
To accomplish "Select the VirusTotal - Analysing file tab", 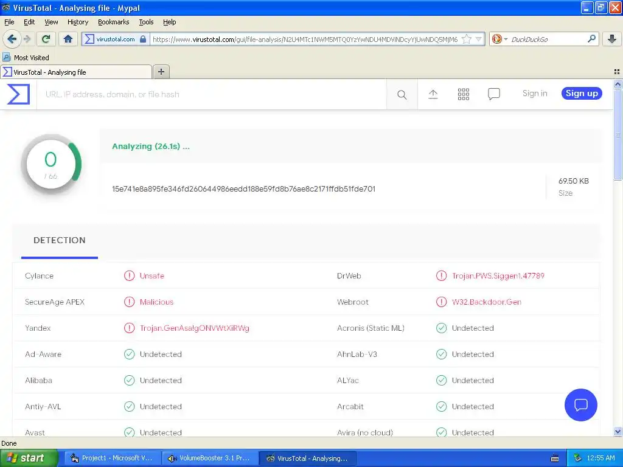I will 76,72.
